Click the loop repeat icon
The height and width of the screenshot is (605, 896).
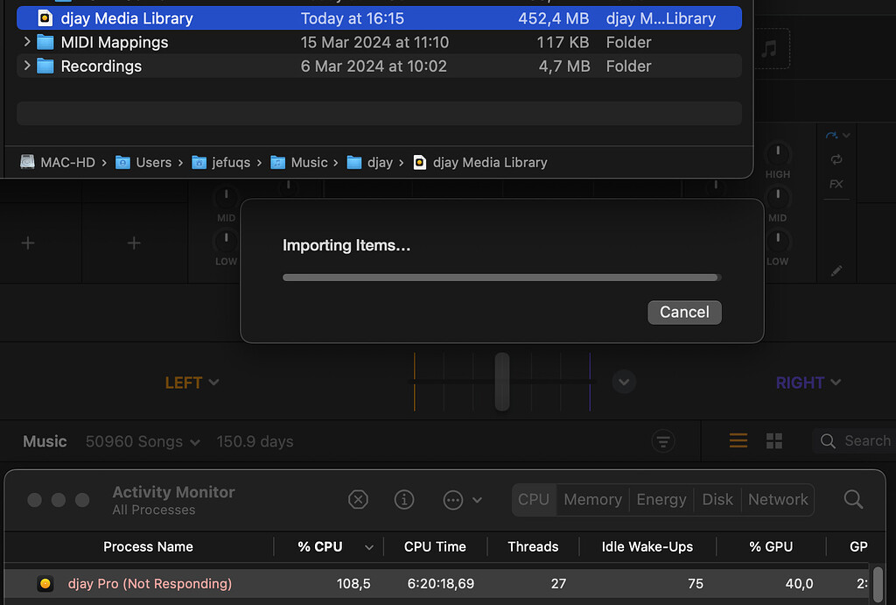(836, 160)
